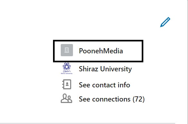This screenshot has width=188, height=124.
Task: Click the eraser end of the pencil icon
Action: pos(168,19)
